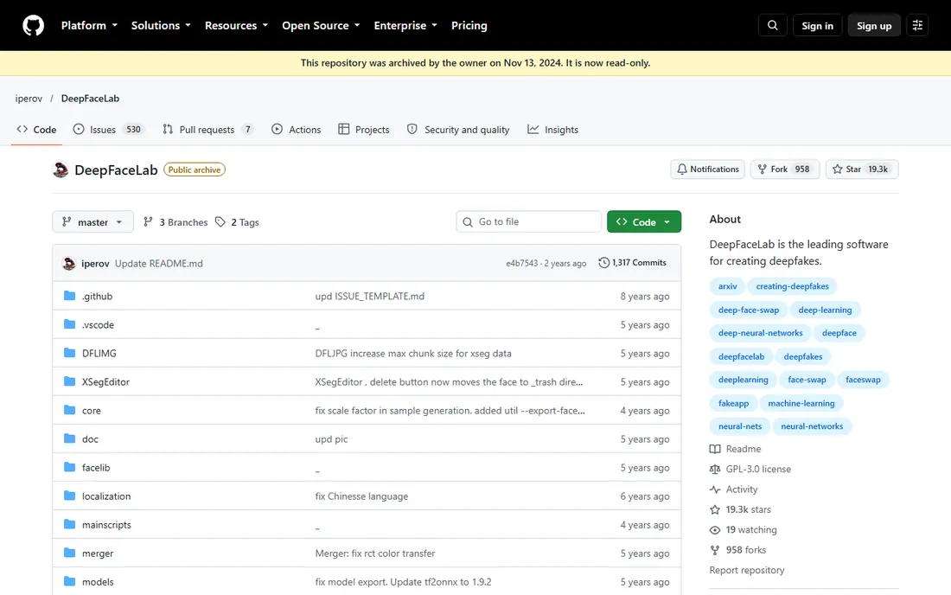Open the 'Merger: fix rct color transfer' commit message

375,553
